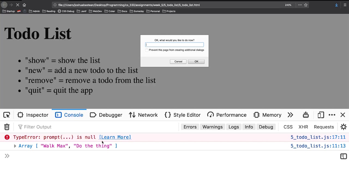Clear console with trash icon
The image size is (349, 196).
7,127
